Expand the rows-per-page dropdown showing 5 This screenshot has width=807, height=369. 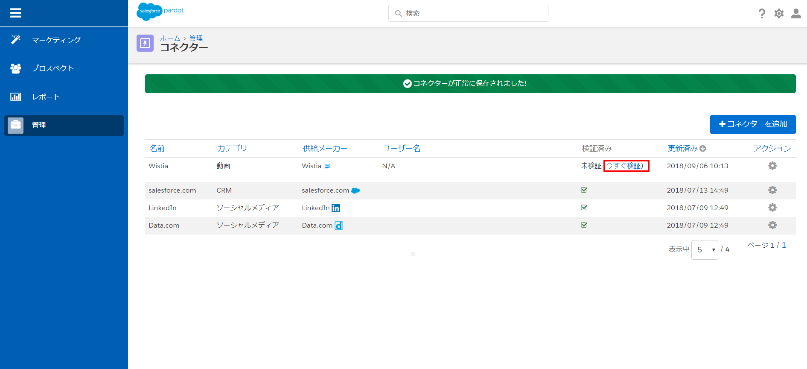coord(705,250)
